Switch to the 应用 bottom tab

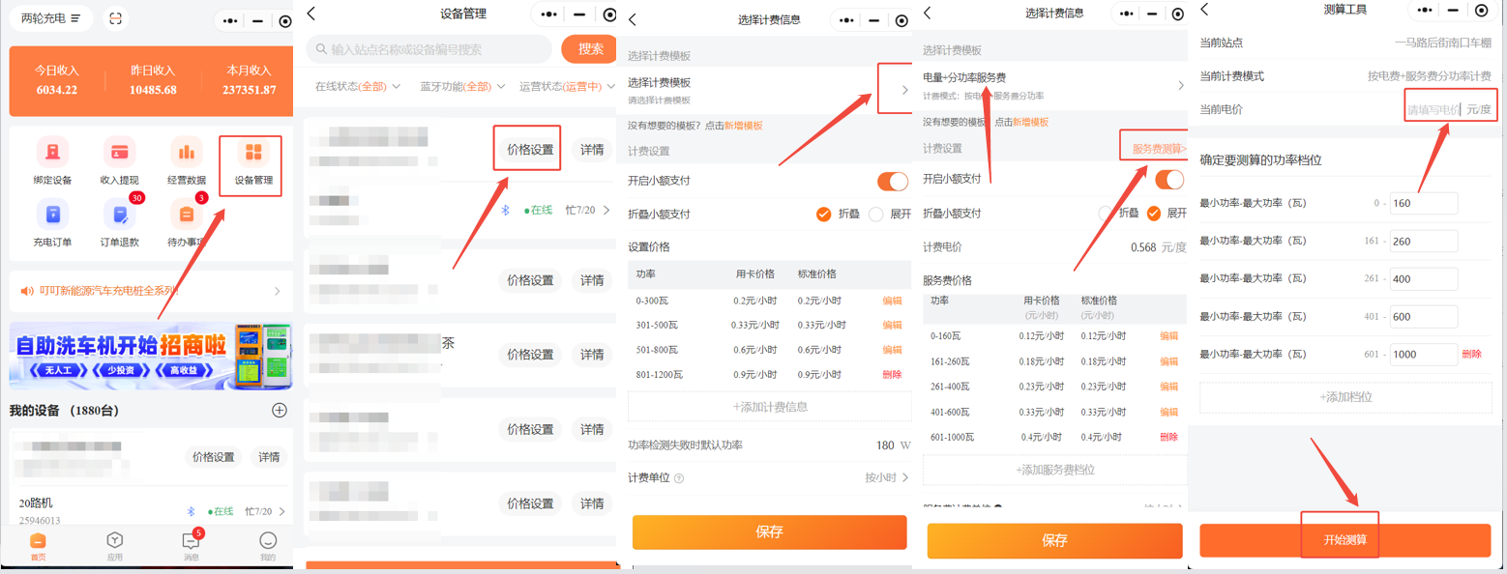tap(114, 545)
